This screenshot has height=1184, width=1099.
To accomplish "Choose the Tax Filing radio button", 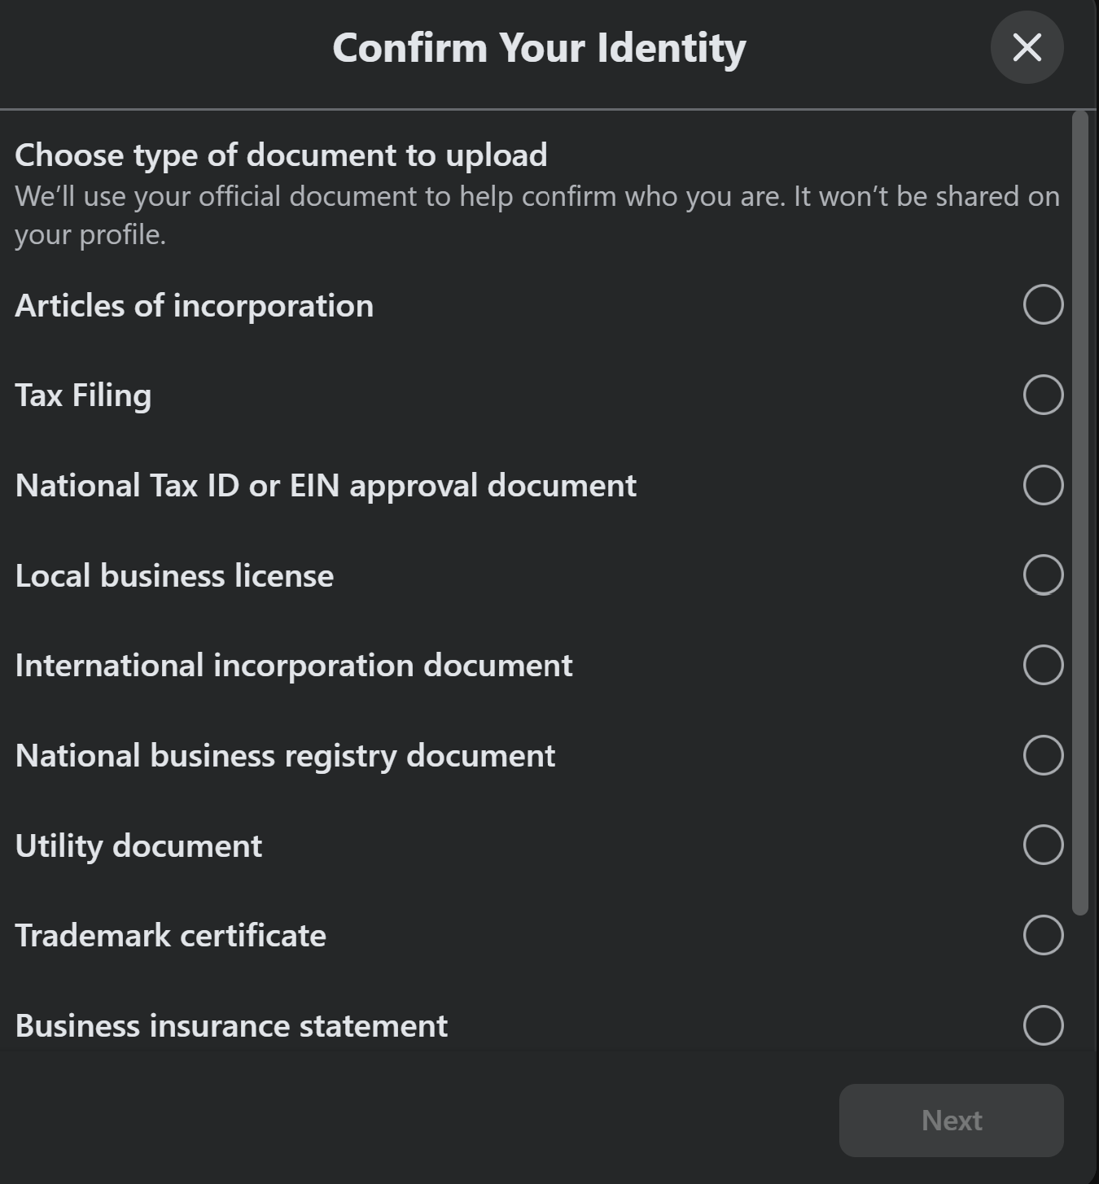I will click(x=1043, y=395).
